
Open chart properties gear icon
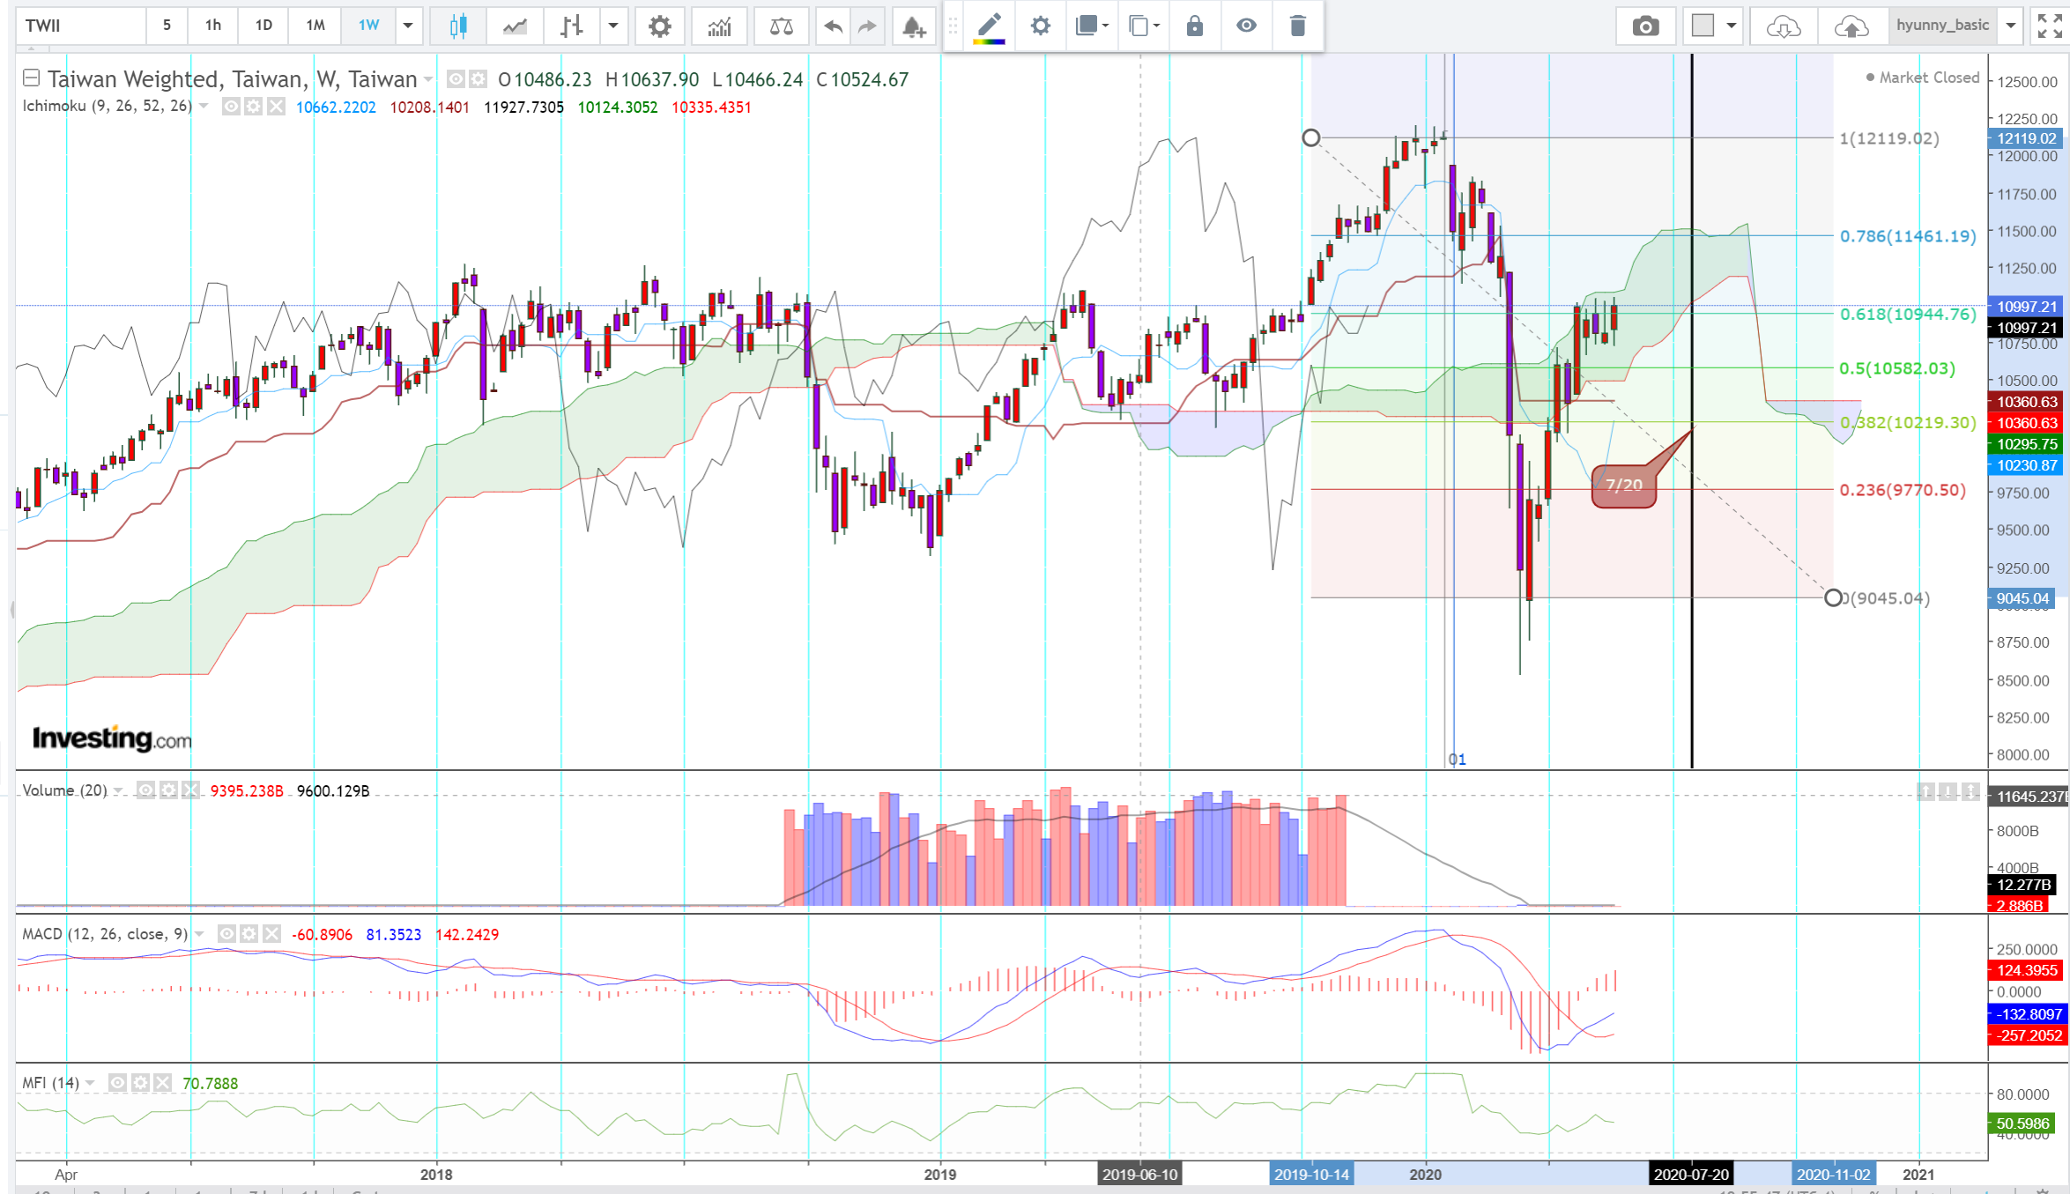[x=659, y=26]
